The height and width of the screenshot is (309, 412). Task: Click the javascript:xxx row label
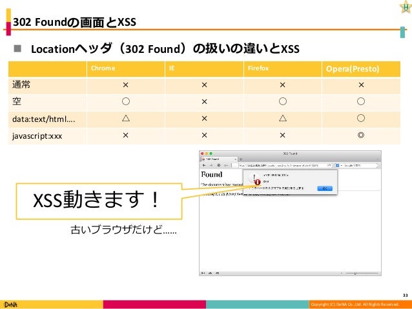point(37,136)
